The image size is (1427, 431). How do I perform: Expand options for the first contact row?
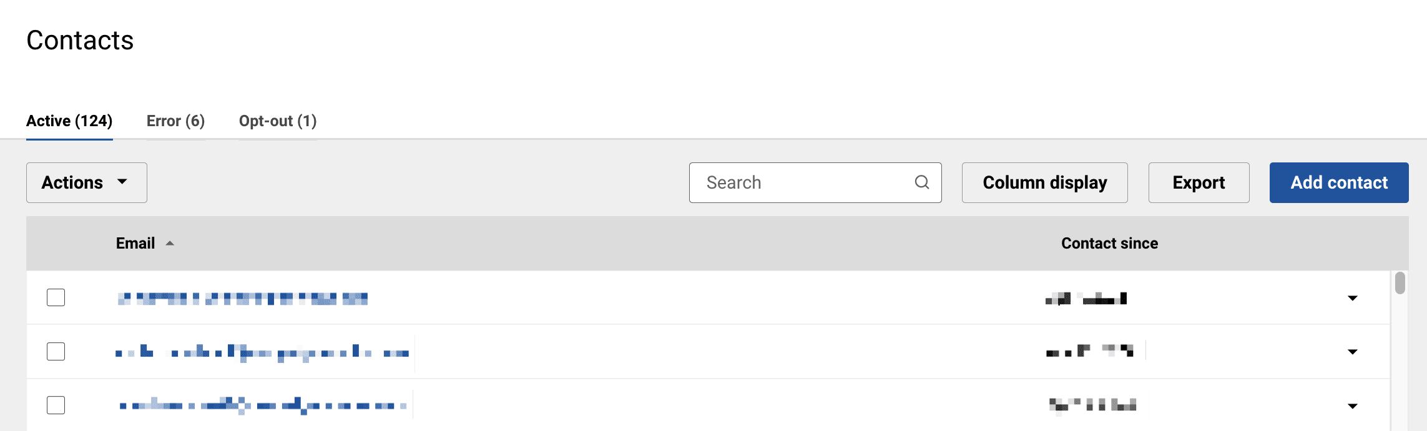tap(1352, 299)
